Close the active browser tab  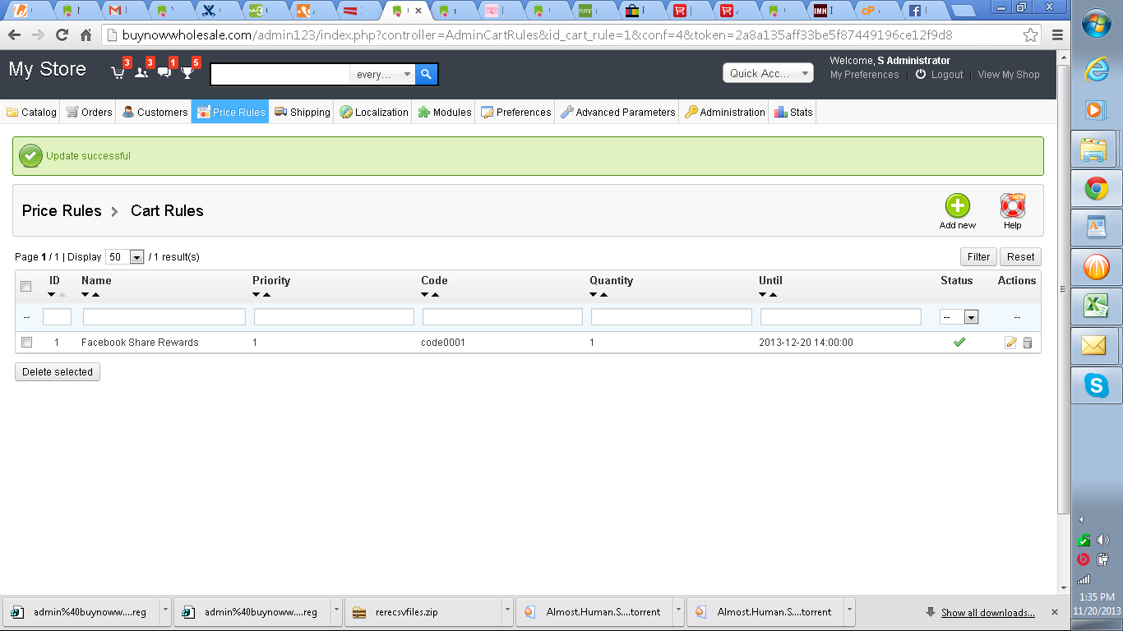click(x=418, y=11)
